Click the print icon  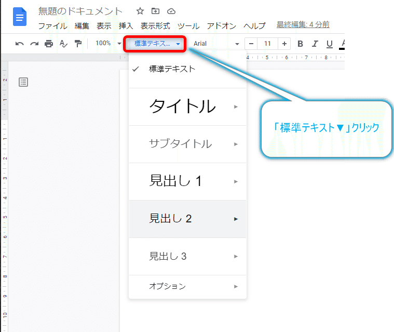click(x=49, y=44)
